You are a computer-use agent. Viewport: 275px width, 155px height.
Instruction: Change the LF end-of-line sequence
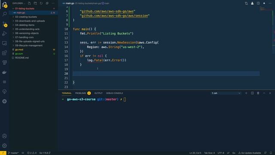coord(228,153)
